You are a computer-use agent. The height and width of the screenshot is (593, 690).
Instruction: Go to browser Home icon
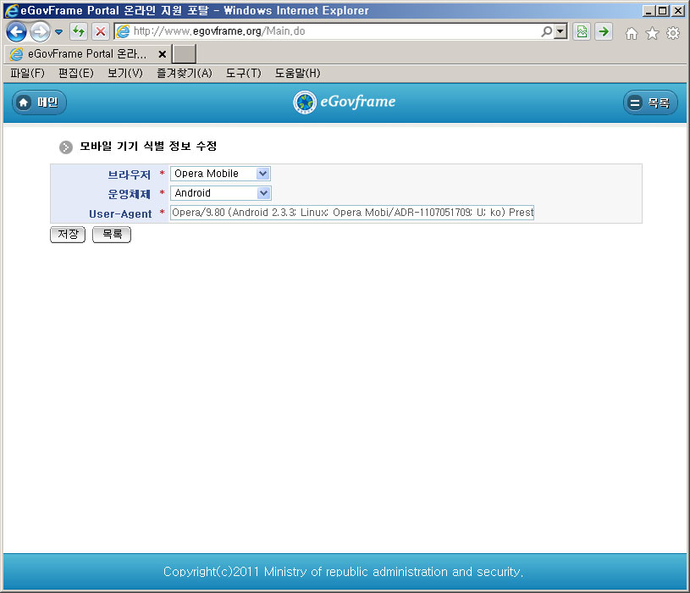[x=631, y=33]
